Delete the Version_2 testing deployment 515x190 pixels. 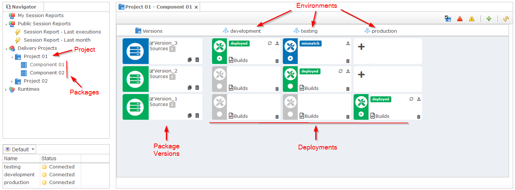click(348, 89)
